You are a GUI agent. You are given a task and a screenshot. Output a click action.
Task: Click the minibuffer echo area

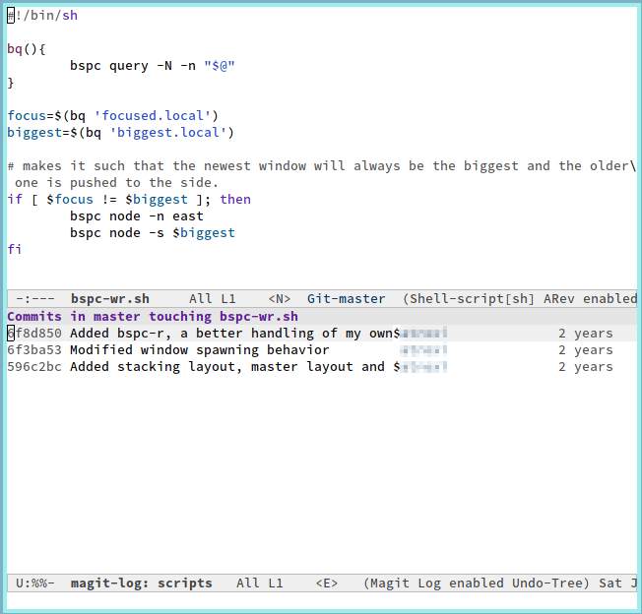click(322, 601)
